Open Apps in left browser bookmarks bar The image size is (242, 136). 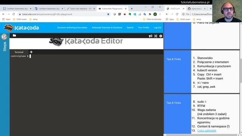(6, 19)
